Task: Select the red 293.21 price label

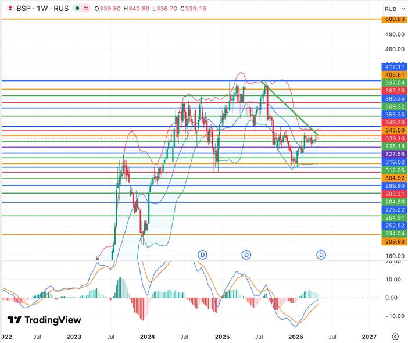Action: (394, 194)
